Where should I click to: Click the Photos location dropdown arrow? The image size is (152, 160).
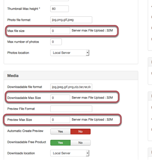coord(87,53)
